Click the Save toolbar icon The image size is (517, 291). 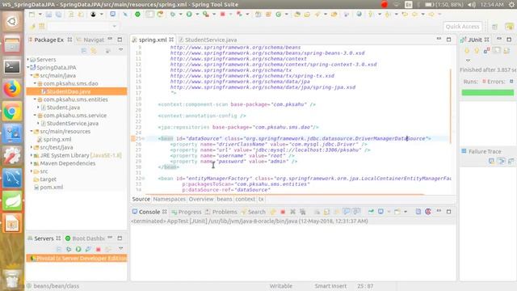(48, 15)
